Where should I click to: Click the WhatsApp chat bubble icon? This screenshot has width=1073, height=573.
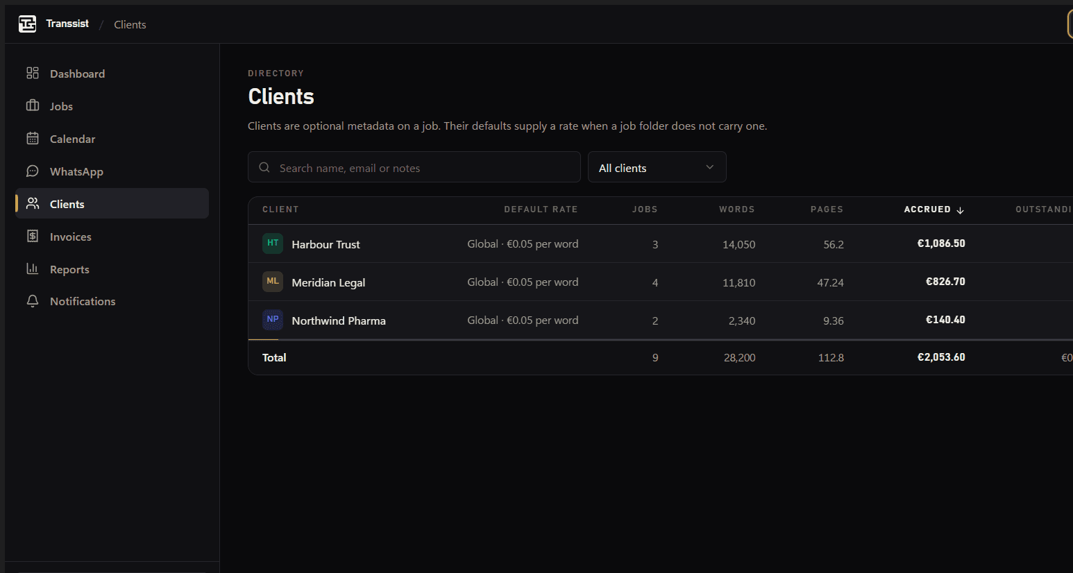(x=33, y=171)
